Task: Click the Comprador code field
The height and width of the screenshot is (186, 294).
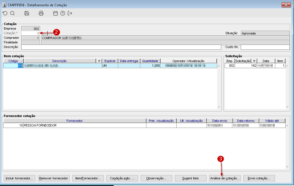Action: click(30, 38)
